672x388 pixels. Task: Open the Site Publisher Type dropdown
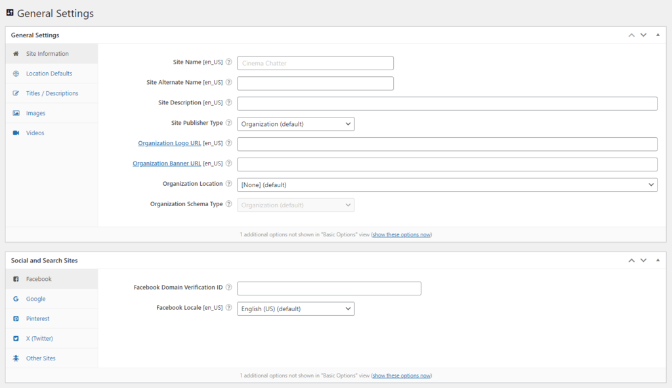click(x=295, y=123)
